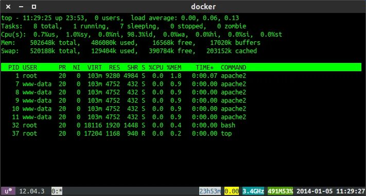Click the PID column header
This screenshot has width=366, height=196.
(x=14, y=68)
